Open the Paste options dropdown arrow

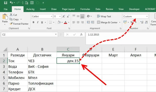coord(5,24)
